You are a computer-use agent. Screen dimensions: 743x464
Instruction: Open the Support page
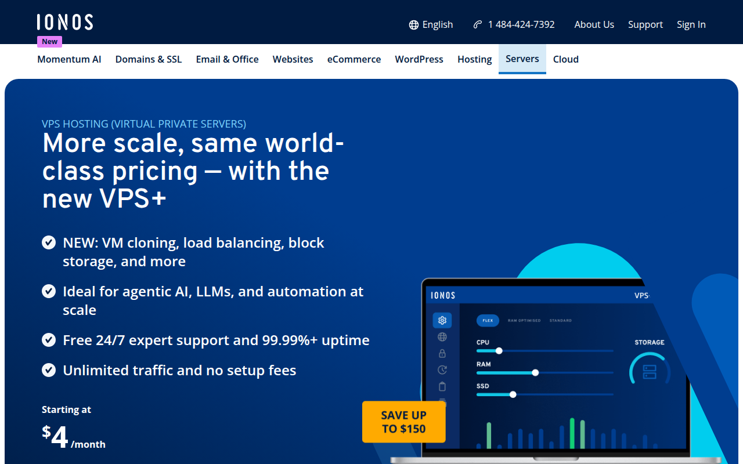point(645,24)
